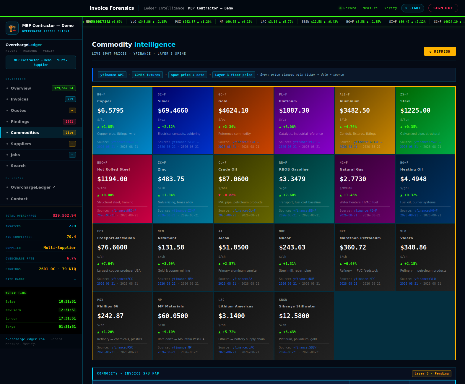The width and height of the screenshot is (465, 384).
Task: Toggle LIGHT theme mode
Action: pyautogui.click(x=412, y=8)
